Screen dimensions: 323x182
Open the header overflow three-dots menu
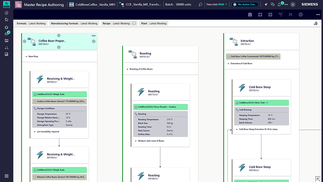pos(286,5)
